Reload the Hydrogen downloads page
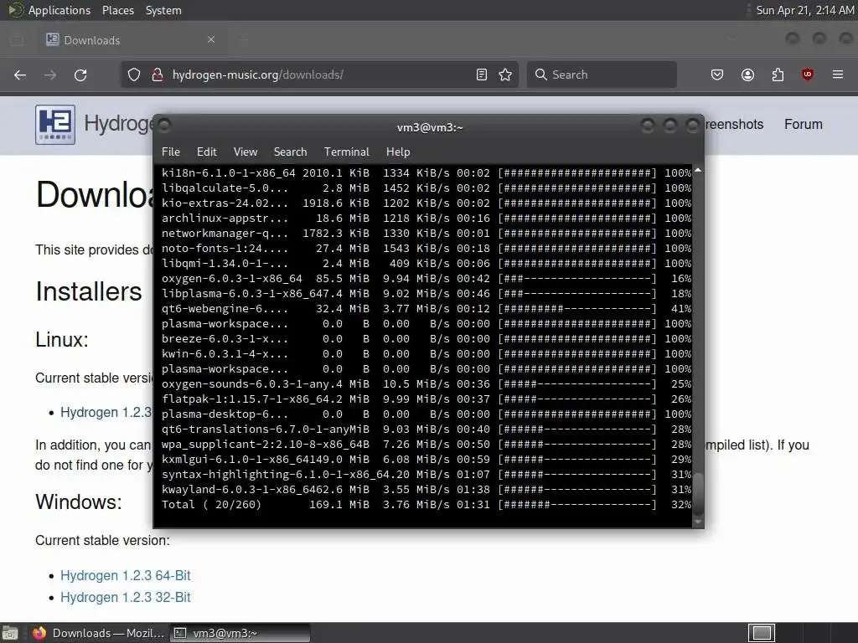Image resolution: width=858 pixels, height=643 pixels. (x=80, y=75)
